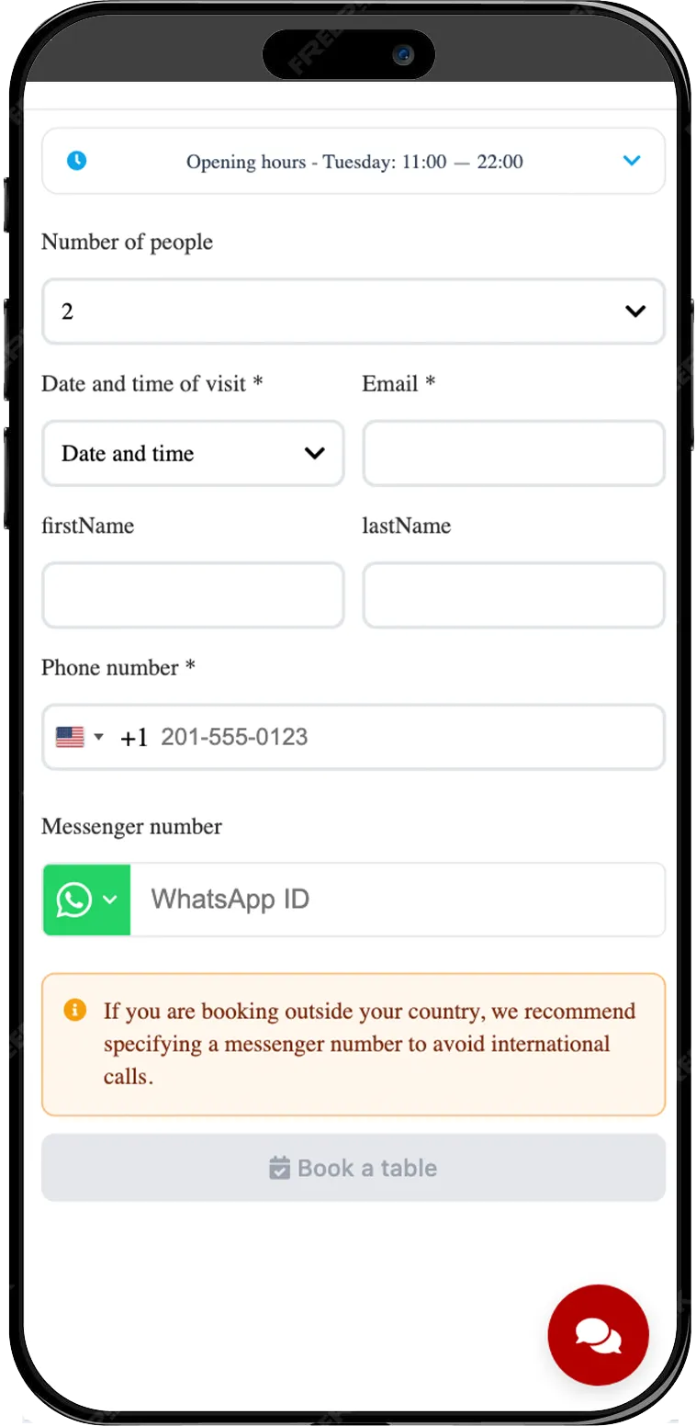Open the red chat bubble widget
696x1426 pixels.
point(599,1335)
